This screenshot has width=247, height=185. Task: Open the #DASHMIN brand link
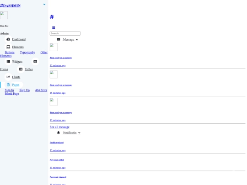click(10, 5)
